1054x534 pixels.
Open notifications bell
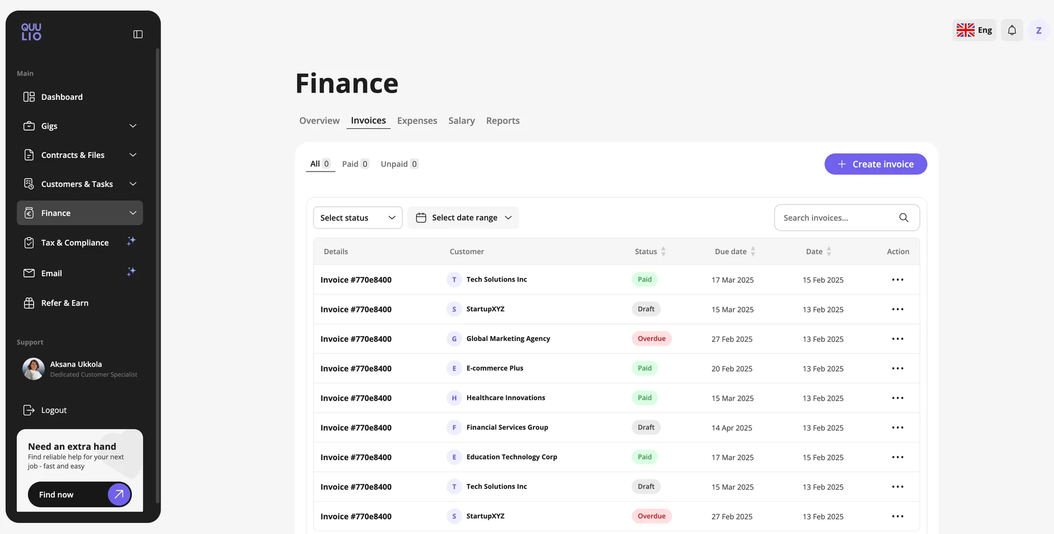[1012, 30]
